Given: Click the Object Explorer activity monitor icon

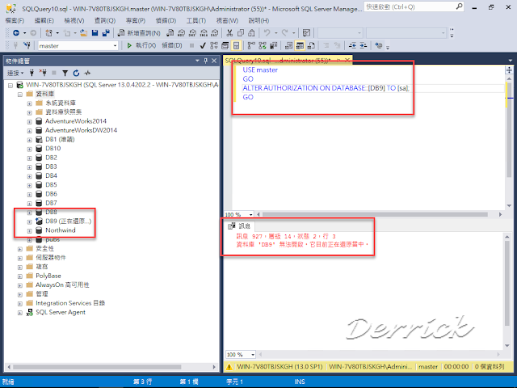Looking at the screenshot, I should pyautogui.click(x=87, y=73).
